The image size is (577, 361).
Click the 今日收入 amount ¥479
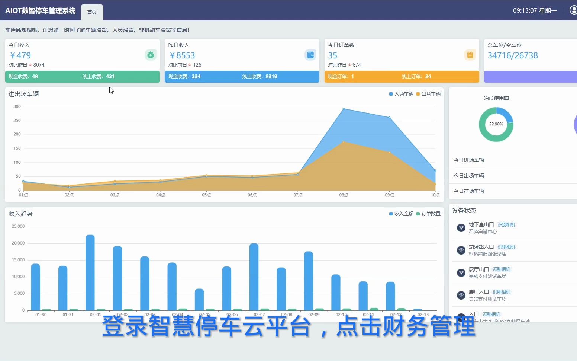point(20,55)
